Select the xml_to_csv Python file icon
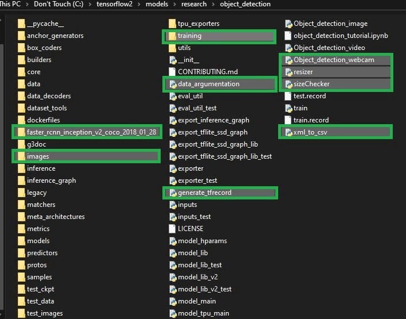This screenshot has width=406, height=319. click(289, 132)
